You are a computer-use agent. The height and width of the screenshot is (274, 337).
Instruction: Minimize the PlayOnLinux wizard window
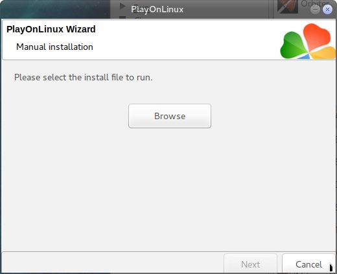click(x=315, y=10)
